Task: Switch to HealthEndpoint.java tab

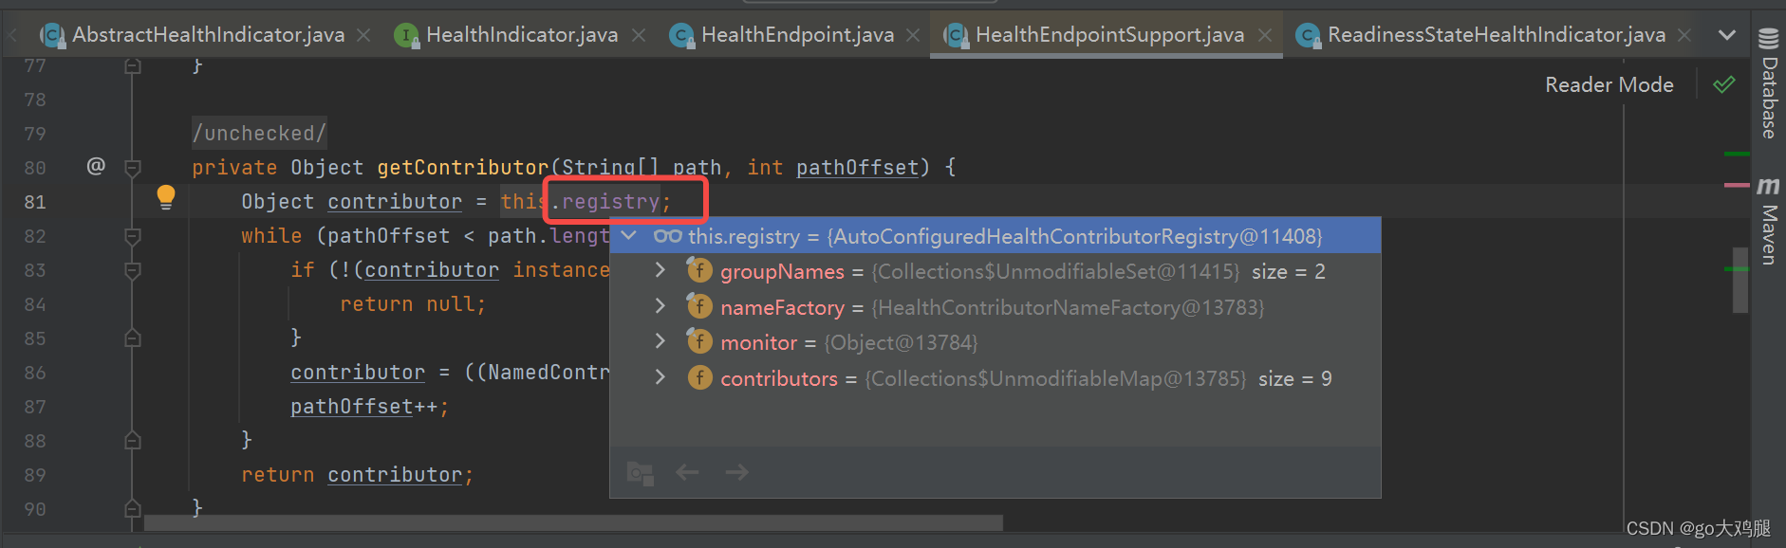Action: 797,35
